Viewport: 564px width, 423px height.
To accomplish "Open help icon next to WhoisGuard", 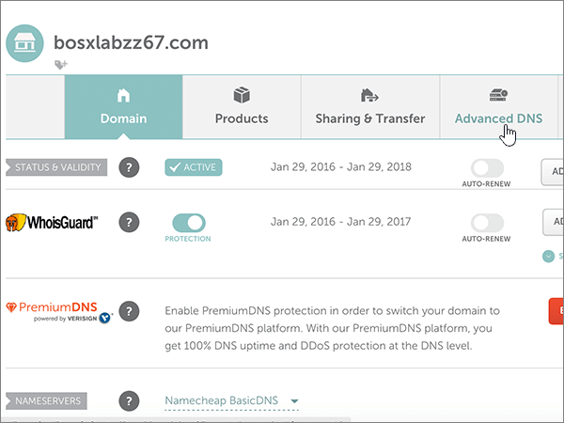I will coord(130,223).
